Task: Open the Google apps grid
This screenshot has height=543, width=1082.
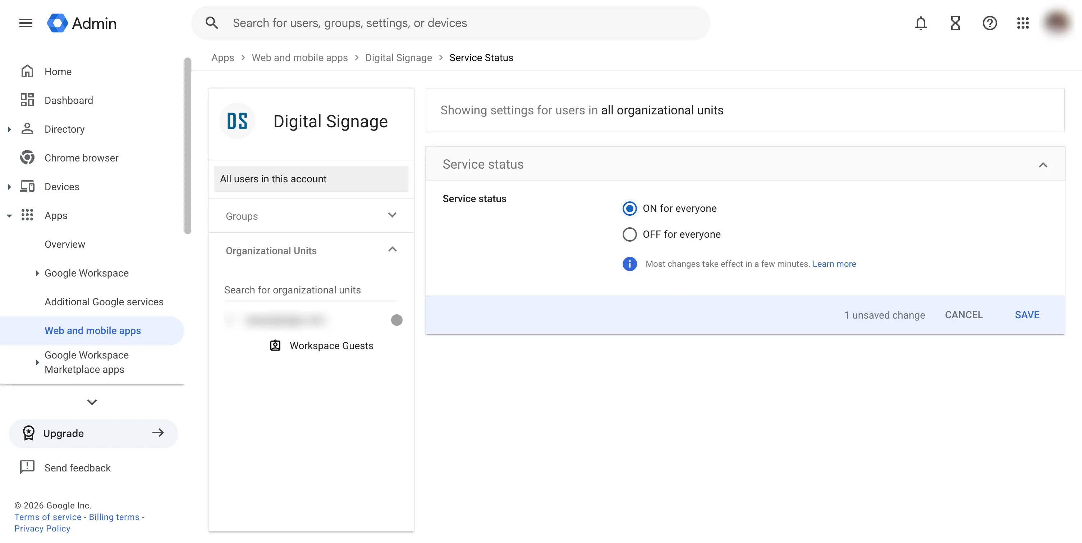Action: click(1023, 23)
